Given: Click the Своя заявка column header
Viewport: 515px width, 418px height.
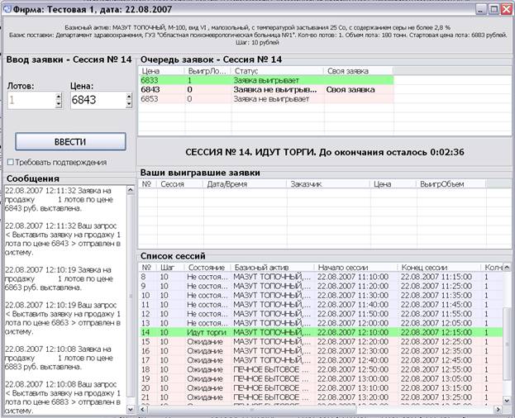Looking at the screenshot, I should click(359, 71).
